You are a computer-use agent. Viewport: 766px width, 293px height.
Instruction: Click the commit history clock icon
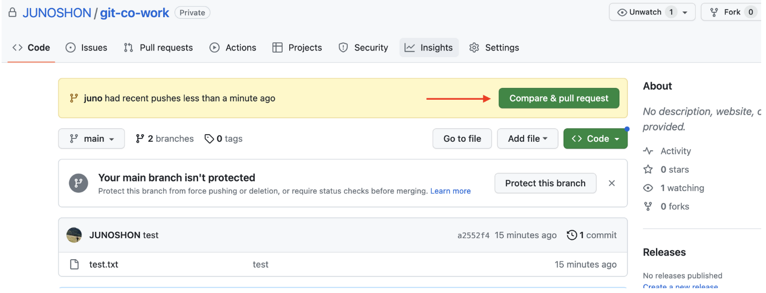coord(572,235)
